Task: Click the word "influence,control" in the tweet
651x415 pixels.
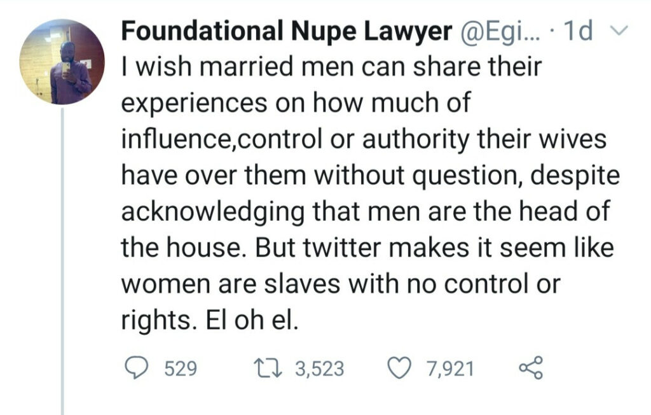Action: [x=237, y=139]
